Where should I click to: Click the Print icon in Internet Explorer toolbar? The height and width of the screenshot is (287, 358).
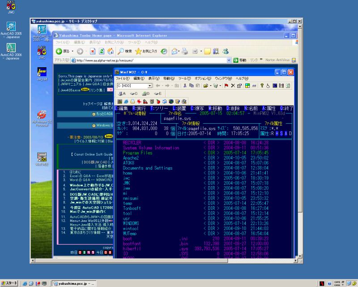185,51
